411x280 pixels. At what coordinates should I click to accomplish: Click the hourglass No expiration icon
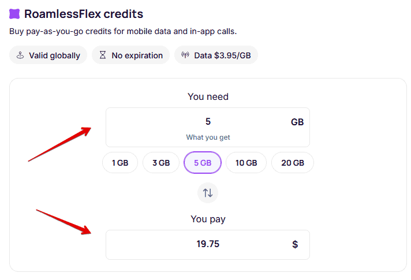coord(103,56)
